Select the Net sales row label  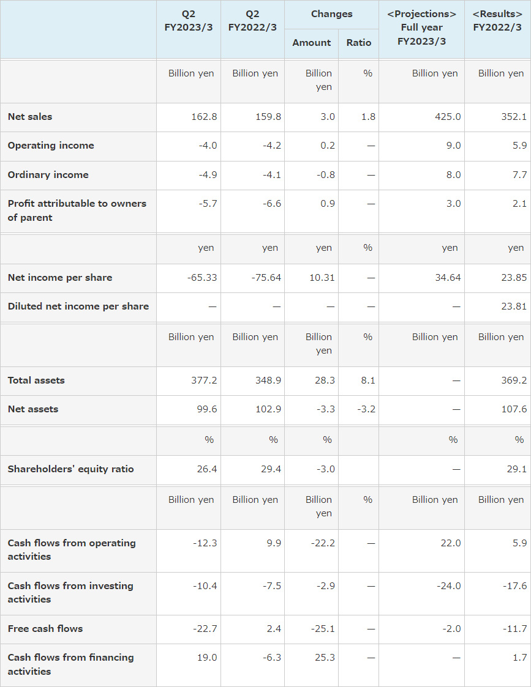tap(30, 117)
